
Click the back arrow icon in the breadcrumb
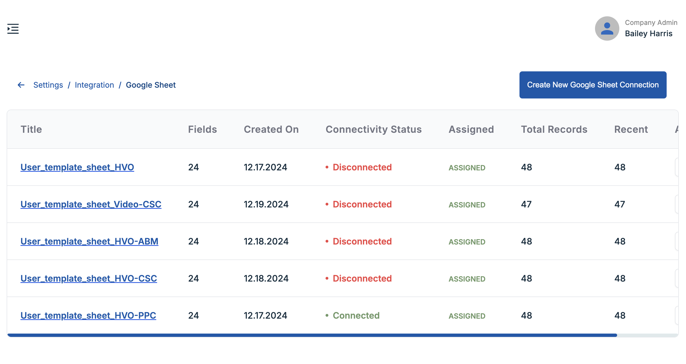[x=21, y=85]
